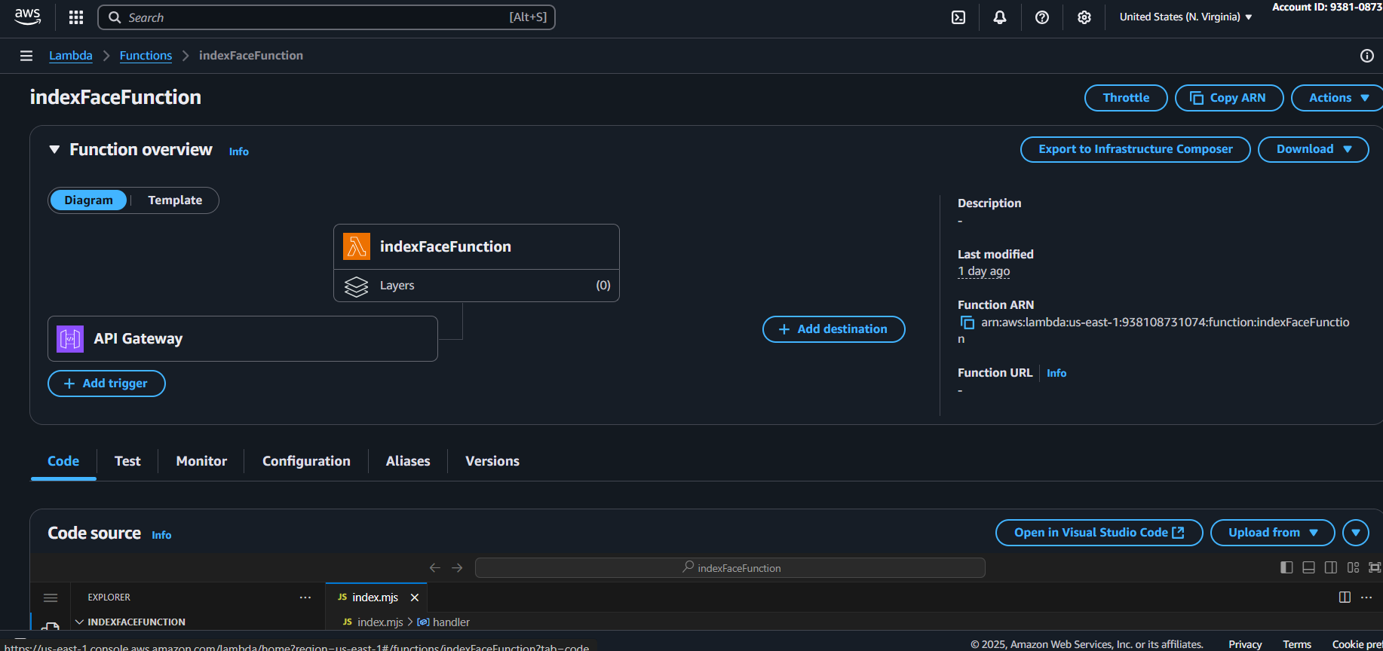Open the Download dropdown
Image resolution: width=1383 pixels, height=651 pixels.
click(1314, 149)
